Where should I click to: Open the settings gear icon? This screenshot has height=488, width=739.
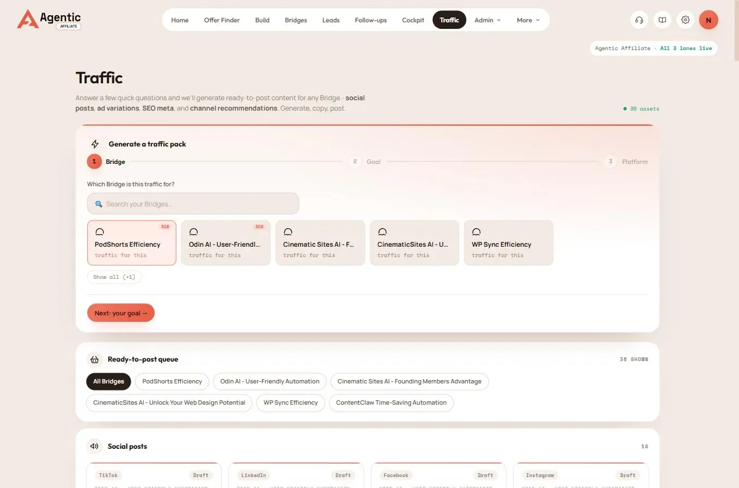tap(686, 20)
